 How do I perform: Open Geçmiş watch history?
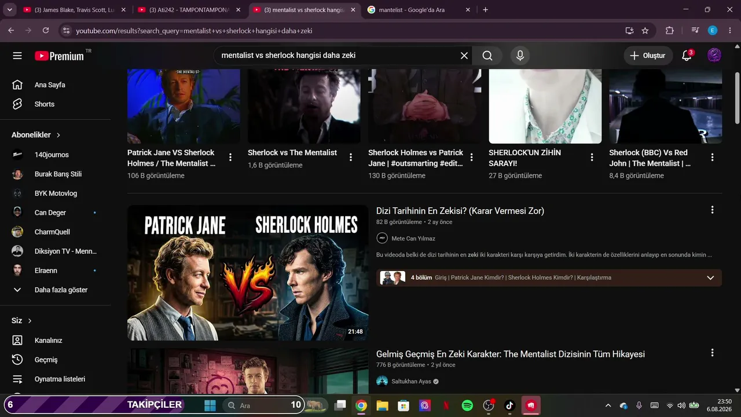(x=56, y=360)
